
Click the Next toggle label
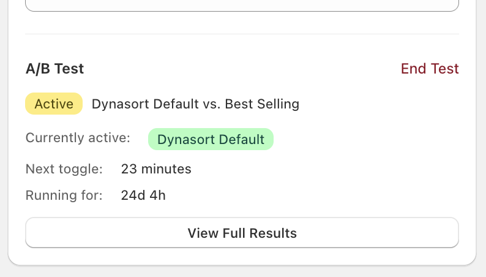point(64,169)
